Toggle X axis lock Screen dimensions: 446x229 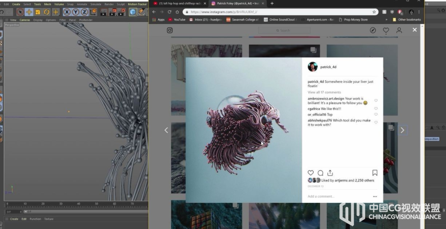coord(67,12)
